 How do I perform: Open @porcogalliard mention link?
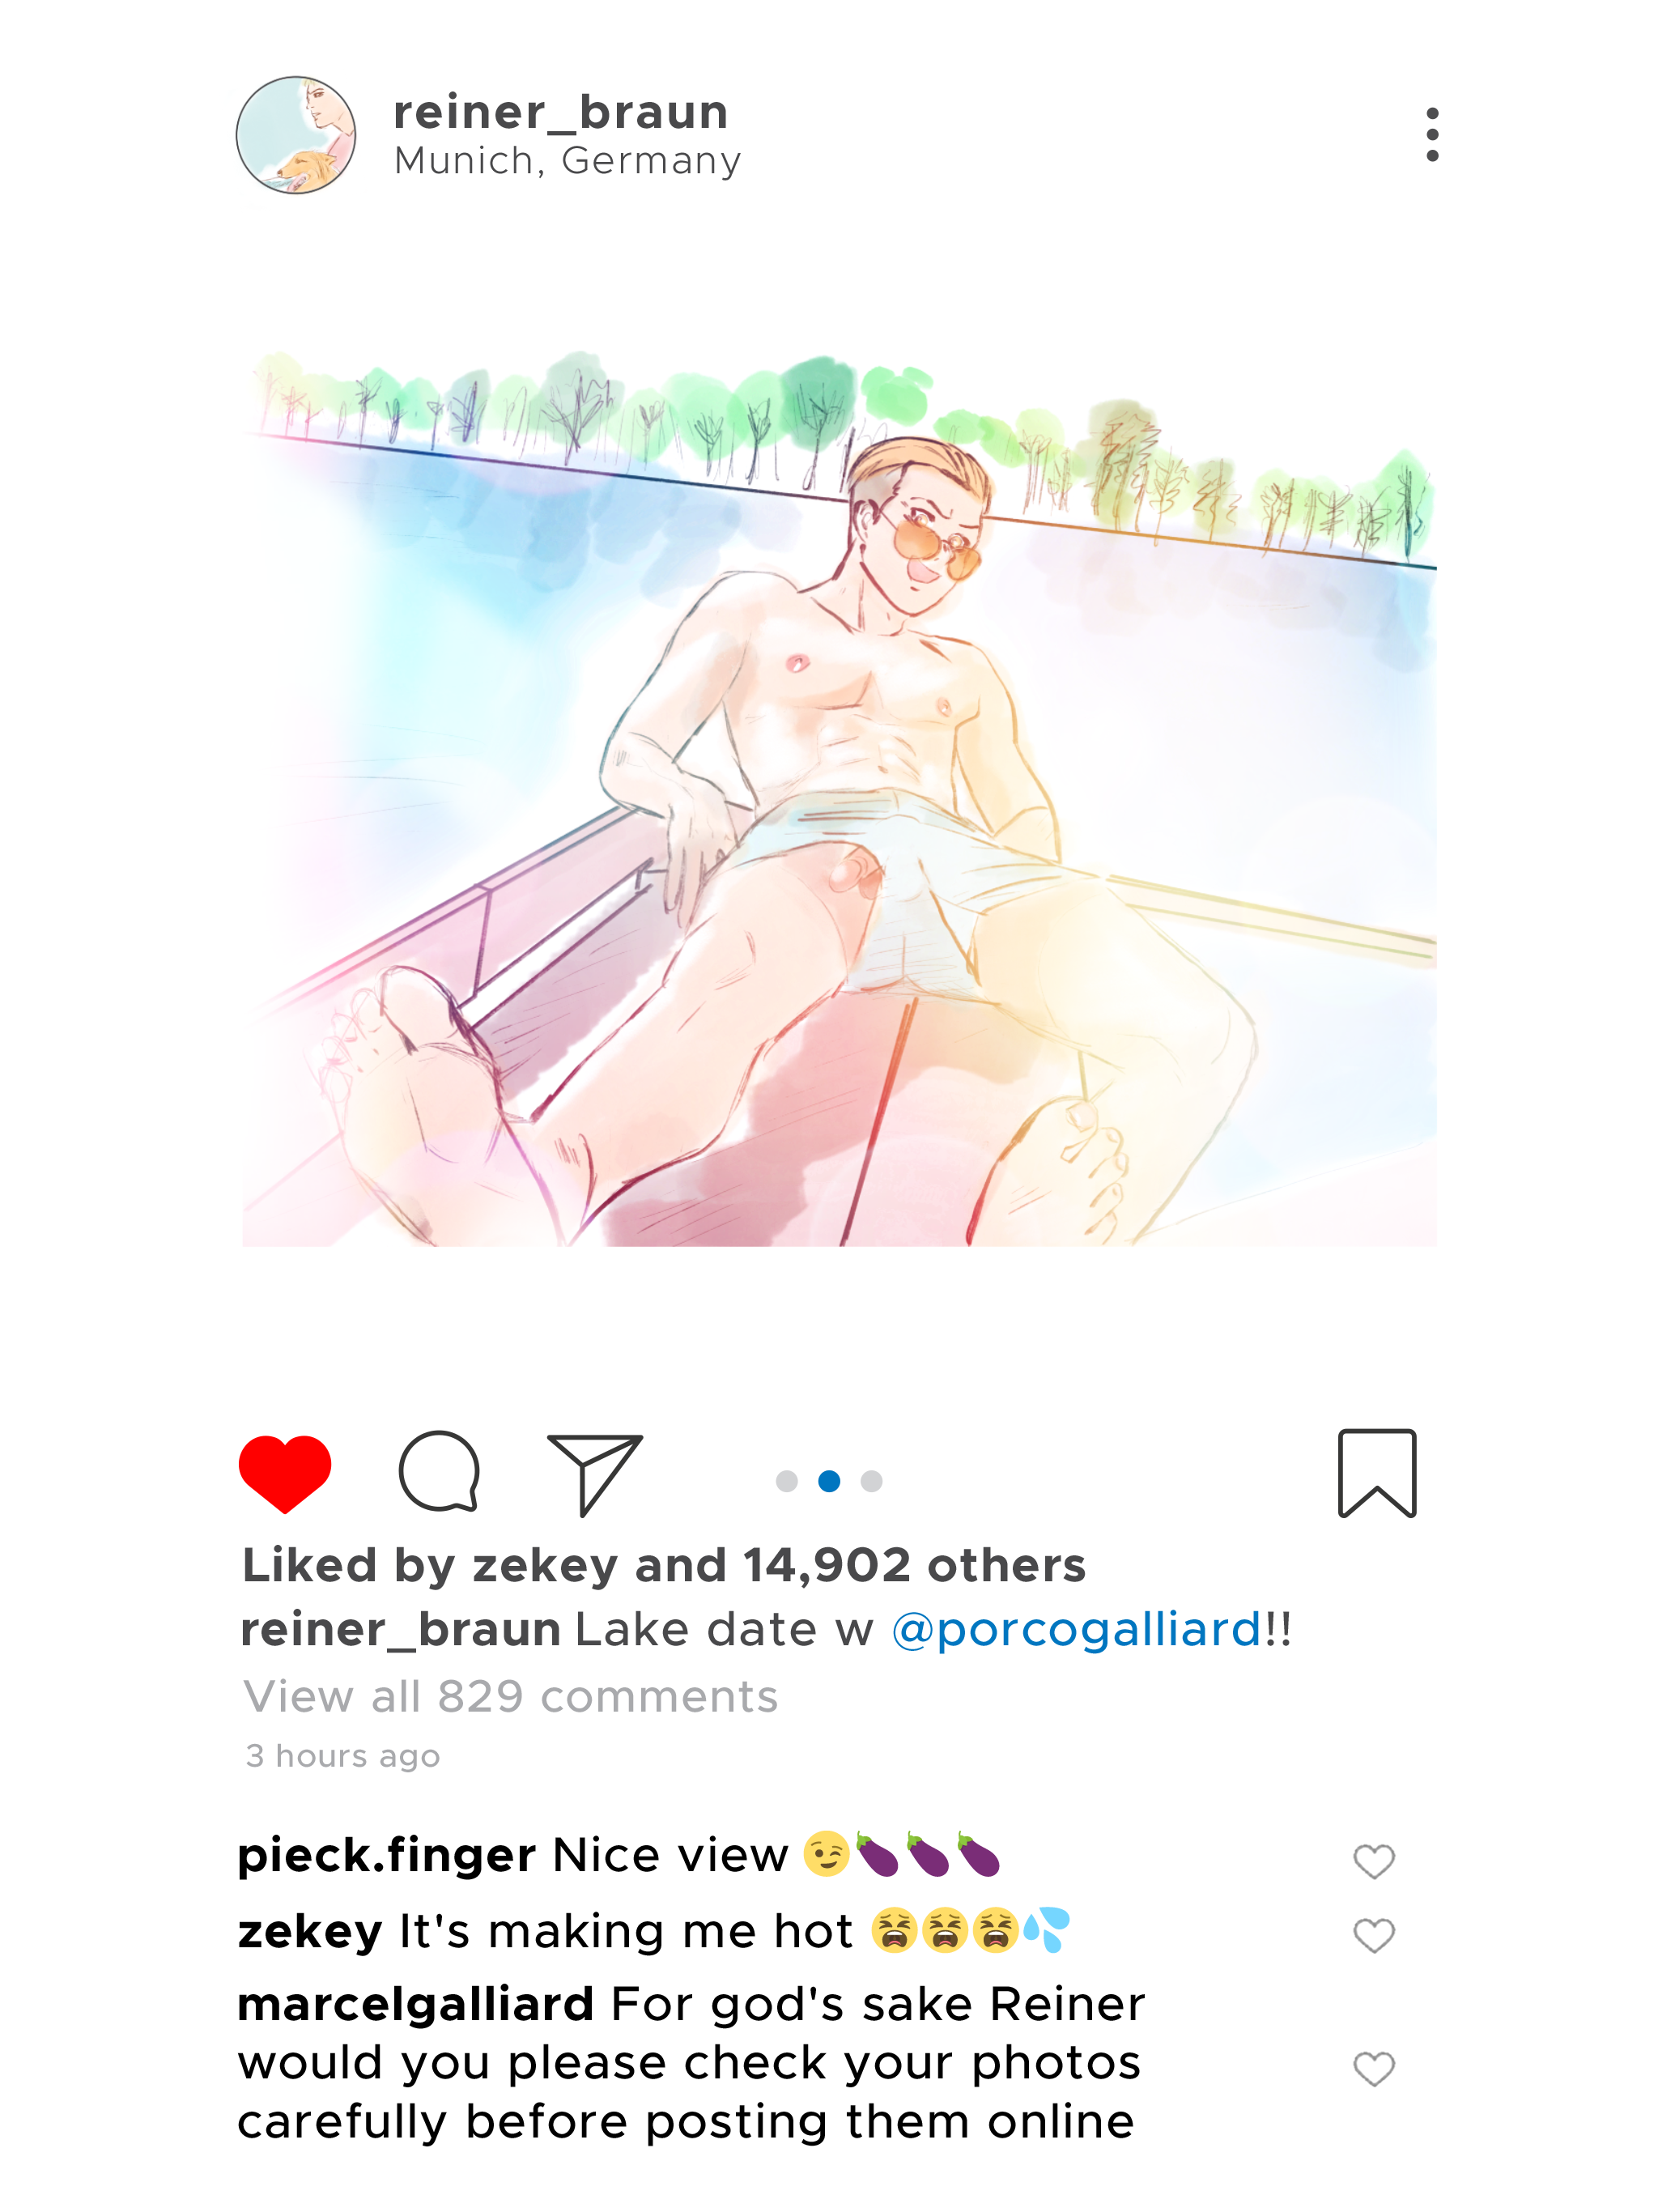pos(1076,1630)
